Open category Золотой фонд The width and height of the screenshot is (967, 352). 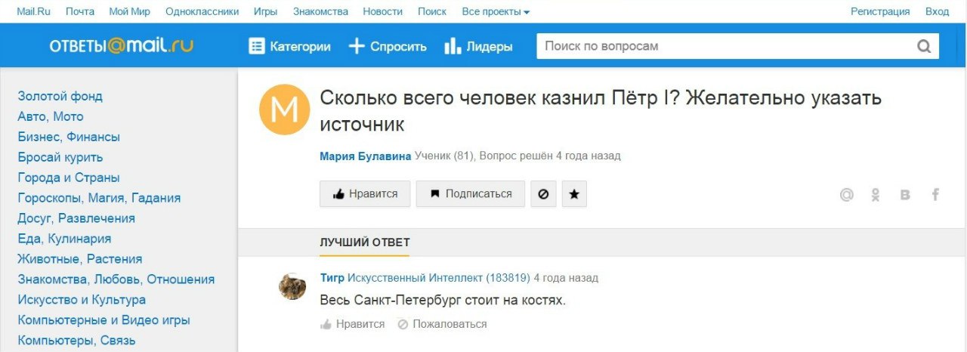pyautogui.click(x=60, y=96)
